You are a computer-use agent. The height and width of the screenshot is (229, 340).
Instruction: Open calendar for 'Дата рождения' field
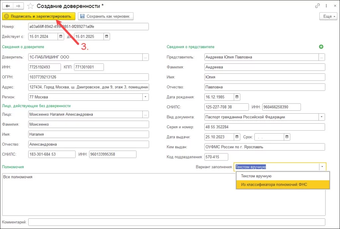click(x=237, y=97)
